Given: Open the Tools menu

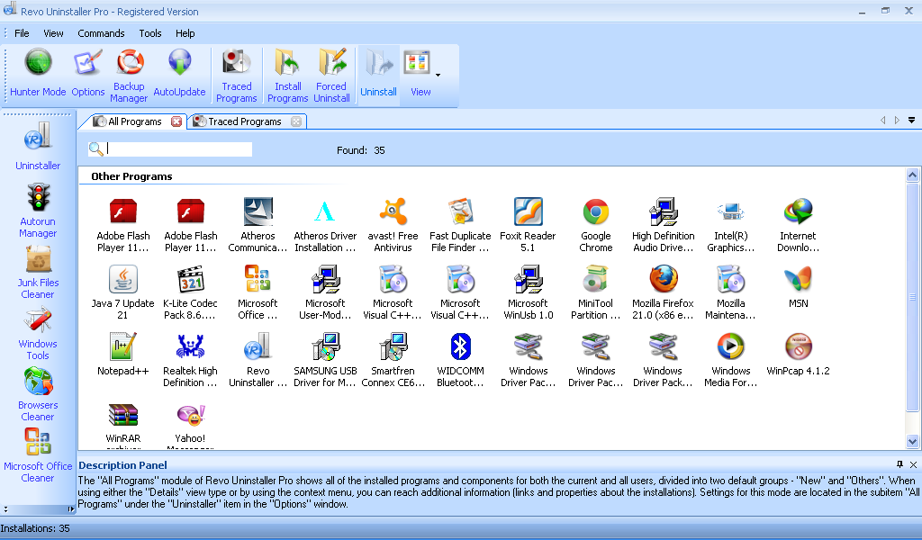Looking at the screenshot, I should coord(150,33).
